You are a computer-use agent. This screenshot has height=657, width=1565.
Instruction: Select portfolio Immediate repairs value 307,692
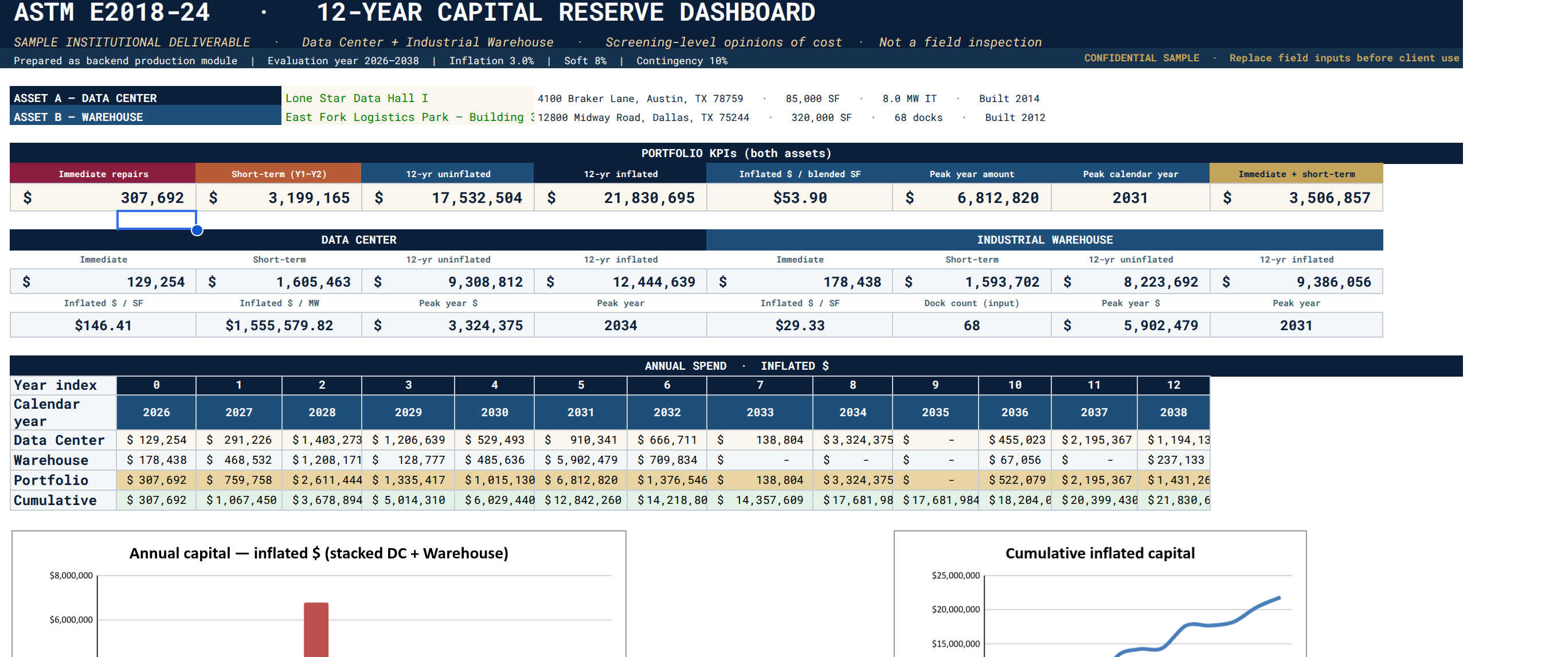pyautogui.click(x=103, y=198)
